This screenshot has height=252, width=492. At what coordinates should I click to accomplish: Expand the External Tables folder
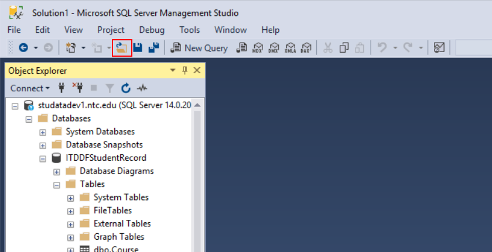tap(71, 225)
